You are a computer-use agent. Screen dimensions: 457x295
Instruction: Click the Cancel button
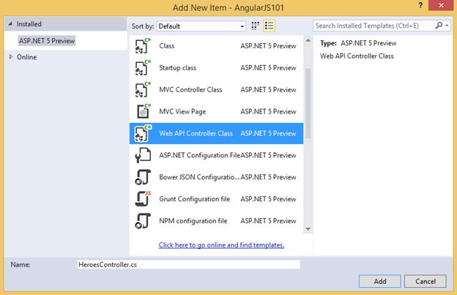click(x=426, y=281)
